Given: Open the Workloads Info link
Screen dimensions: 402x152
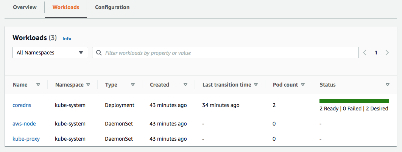Looking at the screenshot, I should tap(67, 39).
